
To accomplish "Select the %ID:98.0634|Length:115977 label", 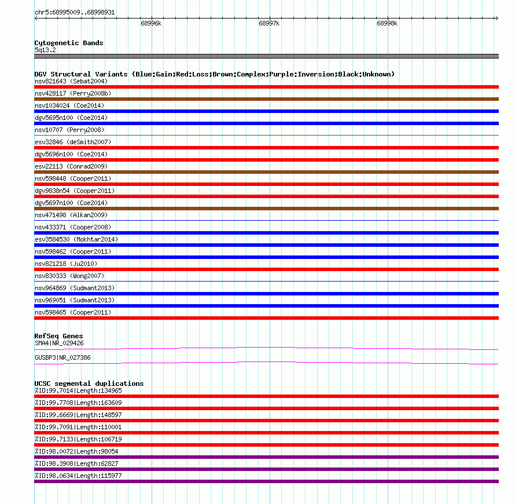I will [78, 476].
